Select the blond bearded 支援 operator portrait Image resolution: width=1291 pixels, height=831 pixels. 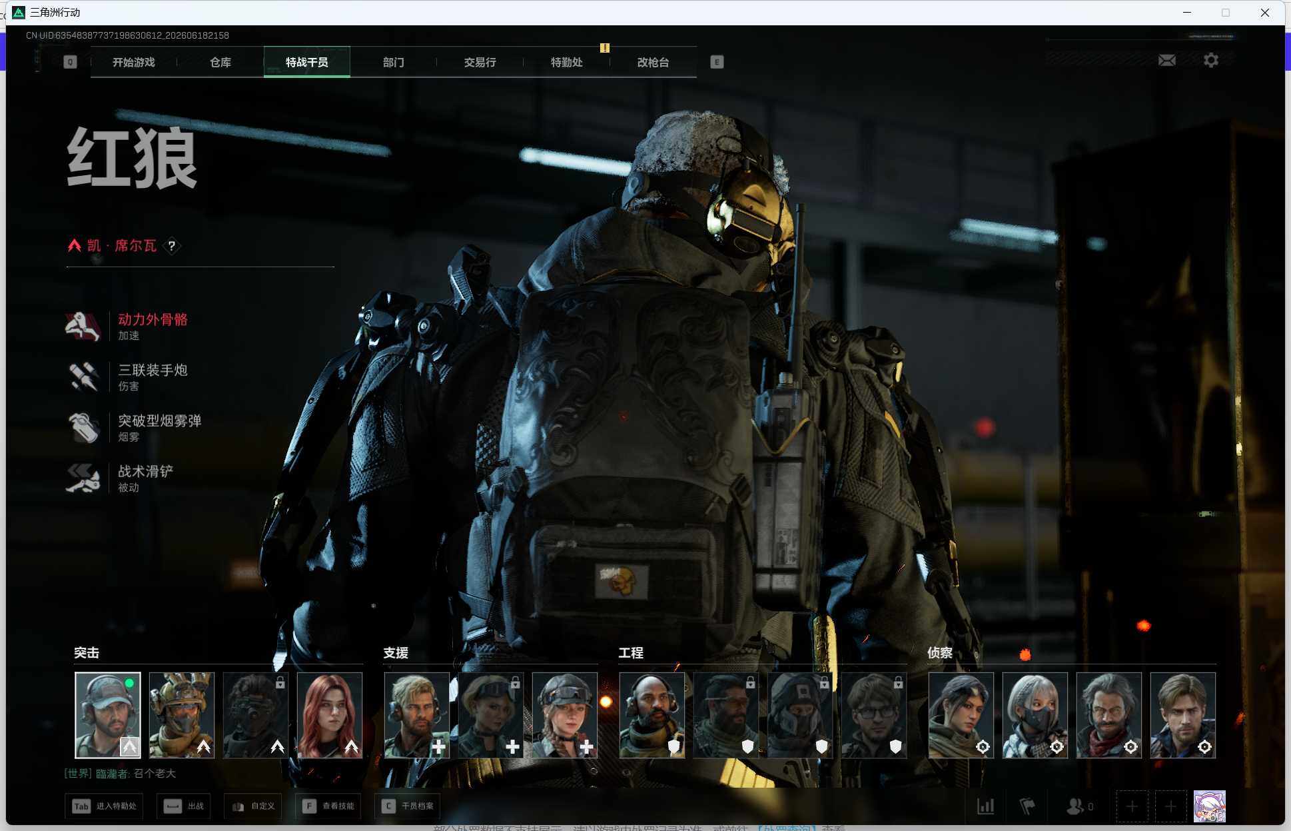(x=417, y=715)
